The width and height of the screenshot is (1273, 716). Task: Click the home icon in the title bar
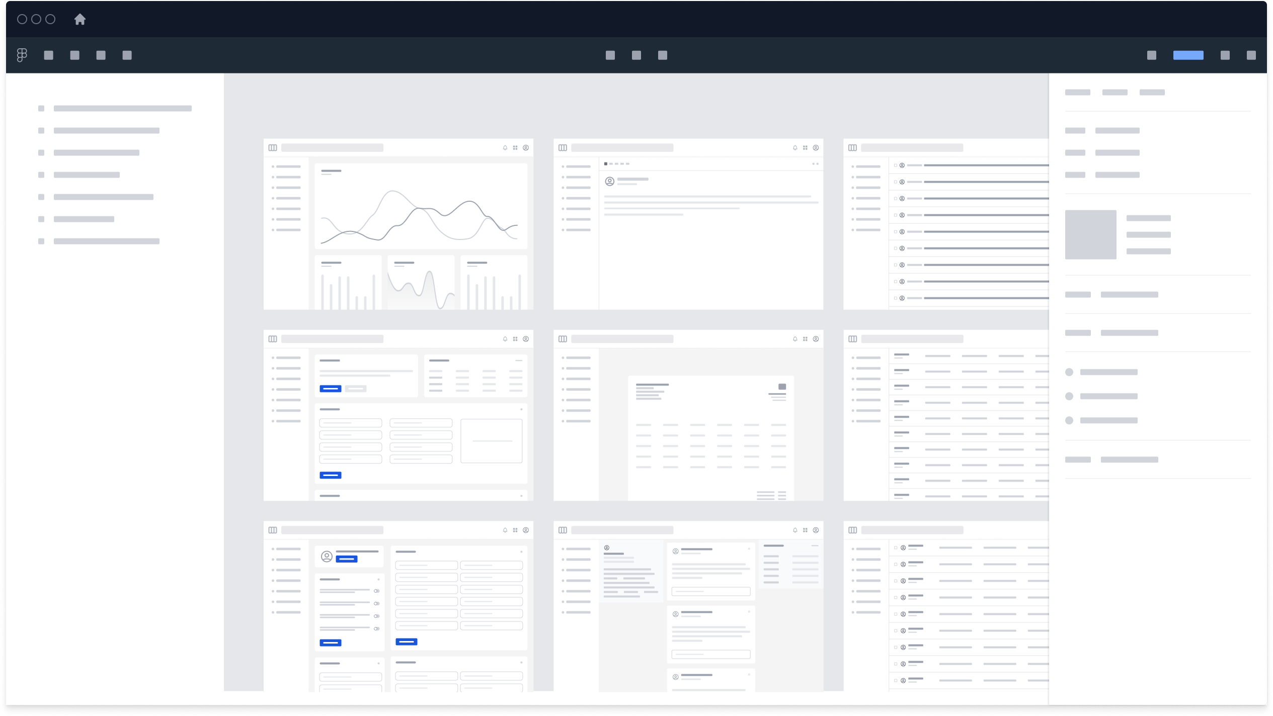(x=80, y=20)
